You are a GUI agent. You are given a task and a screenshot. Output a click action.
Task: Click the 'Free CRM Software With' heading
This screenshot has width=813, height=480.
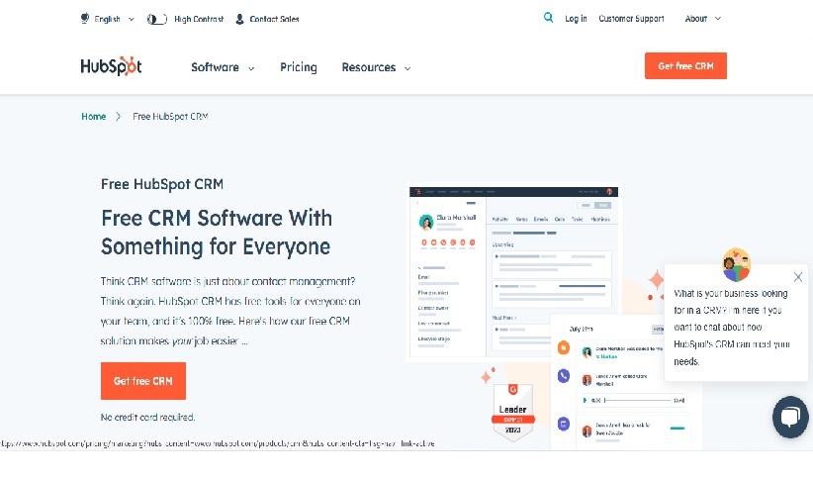coord(217,218)
